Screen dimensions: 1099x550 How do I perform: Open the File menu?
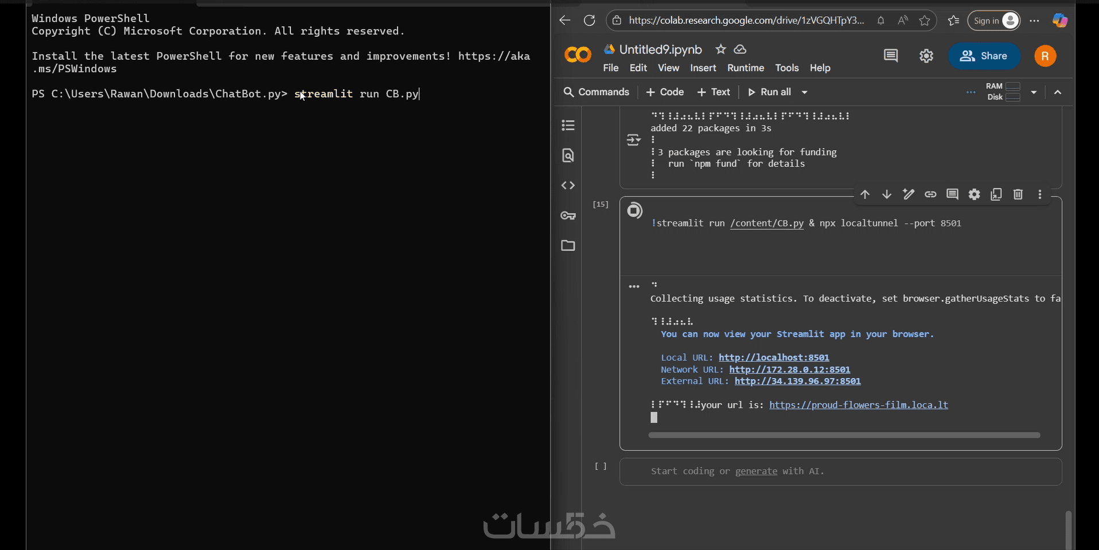point(611,68)
